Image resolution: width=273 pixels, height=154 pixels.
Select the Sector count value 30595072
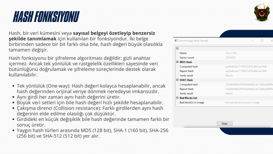(x=231, y=58)
